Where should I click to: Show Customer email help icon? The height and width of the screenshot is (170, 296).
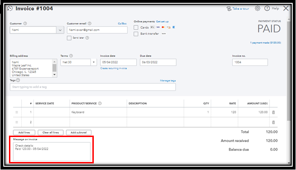pyautogui.click(x=90, y=24)
